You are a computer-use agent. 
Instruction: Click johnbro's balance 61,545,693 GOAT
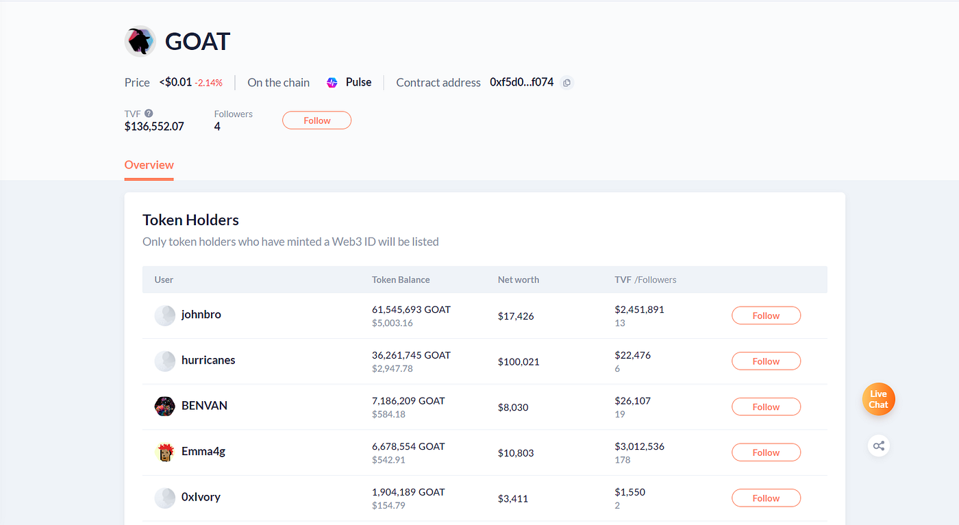[411, 309]
